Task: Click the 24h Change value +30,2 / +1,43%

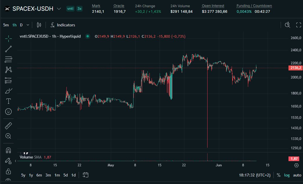Action: (148, 12)
